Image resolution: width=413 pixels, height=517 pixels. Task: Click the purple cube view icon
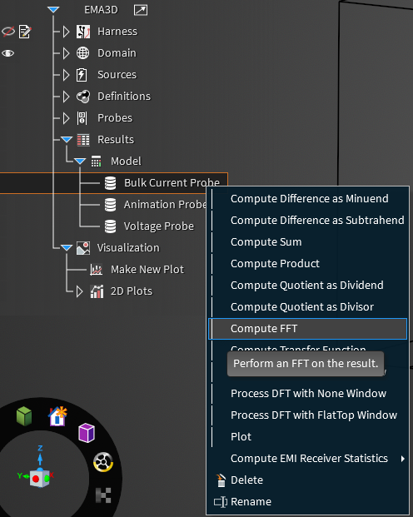87,433
